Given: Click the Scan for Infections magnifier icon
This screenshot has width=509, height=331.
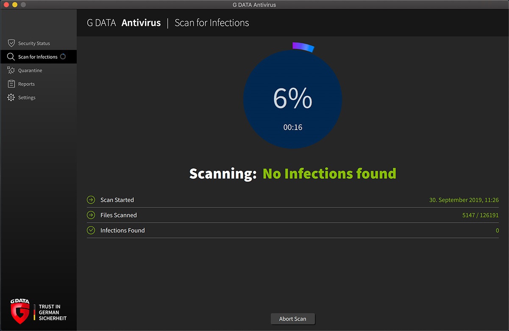Looking at the screenshot, I should tap(11, 57).
